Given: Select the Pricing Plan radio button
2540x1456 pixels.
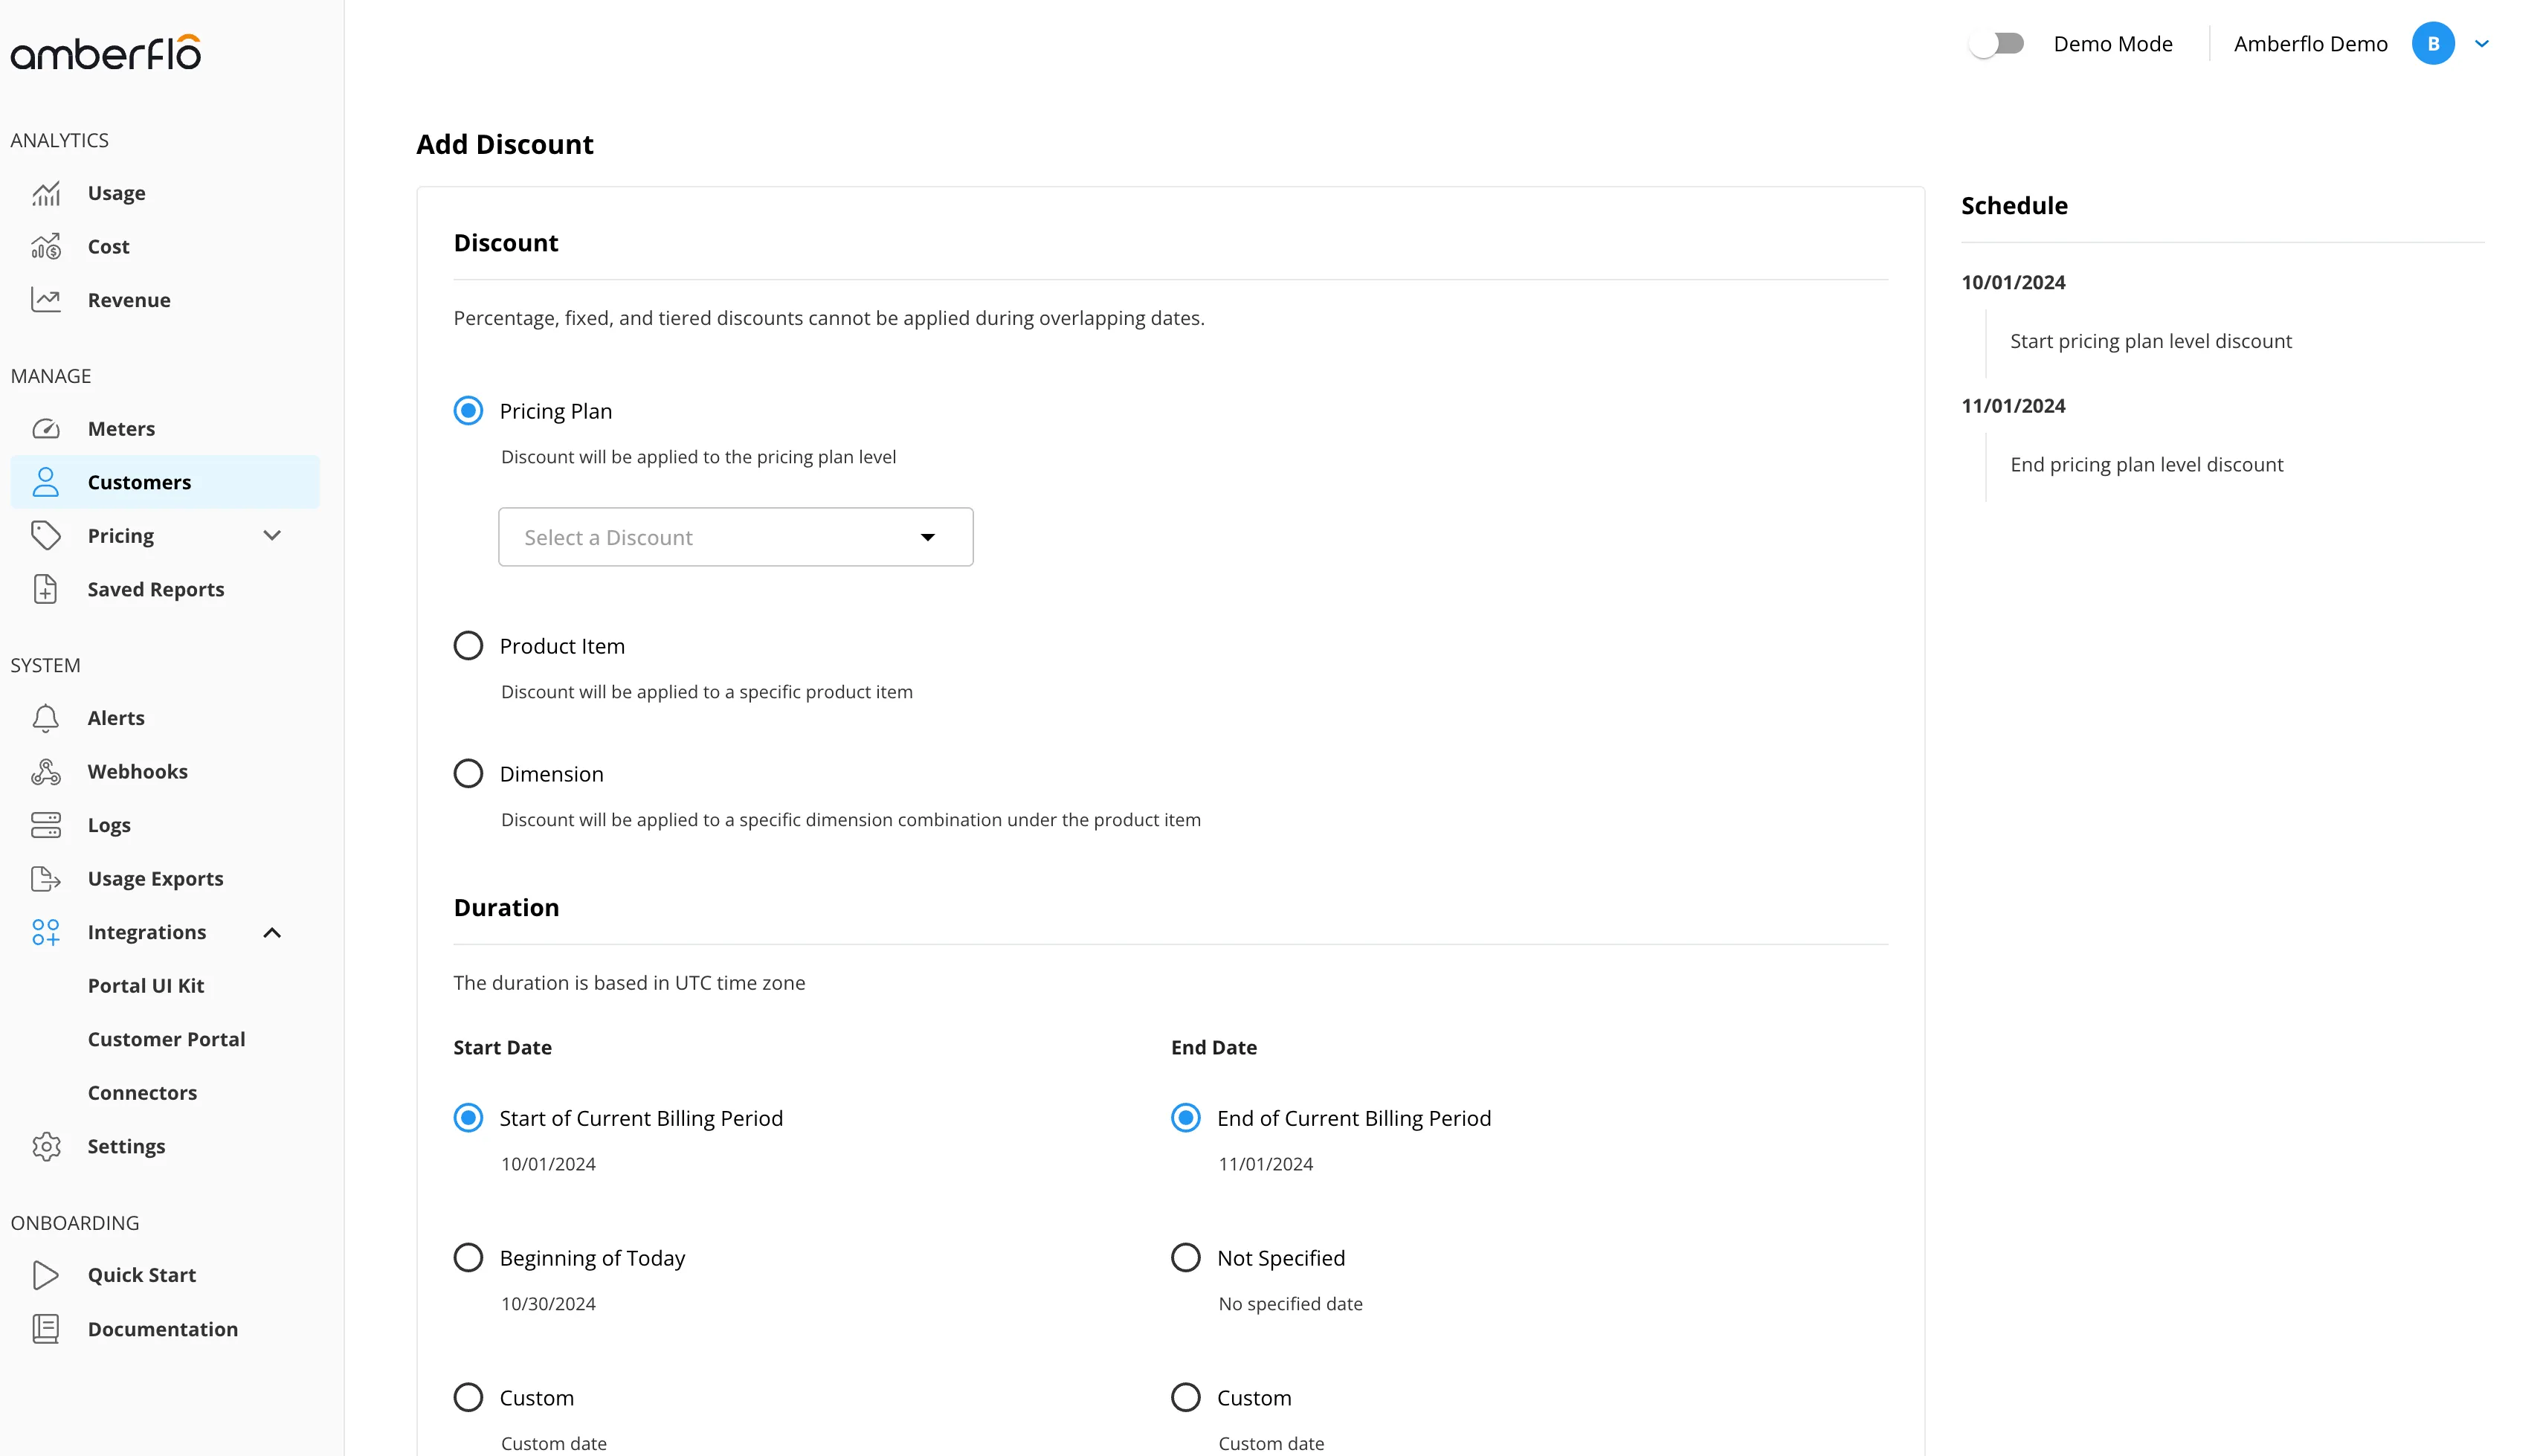Looking at the screenshot, I should point(468,411).
